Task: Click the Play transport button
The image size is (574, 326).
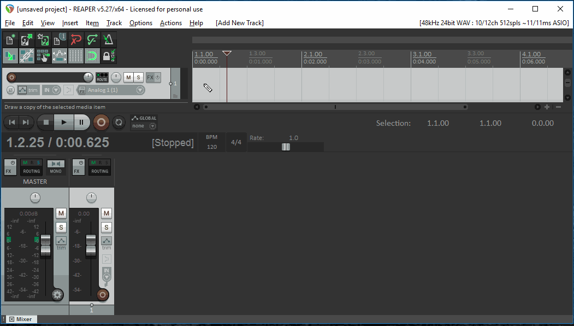Action: [x=64, y=123]
